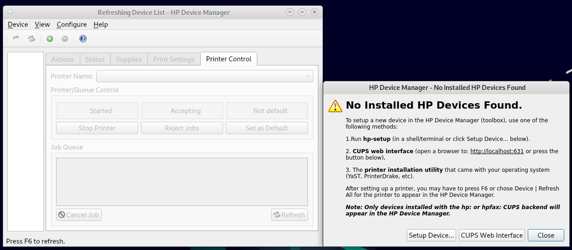This screenshot has height=250, width=572.
Task: Switch to the Actions tab
Action: (62, 59)
